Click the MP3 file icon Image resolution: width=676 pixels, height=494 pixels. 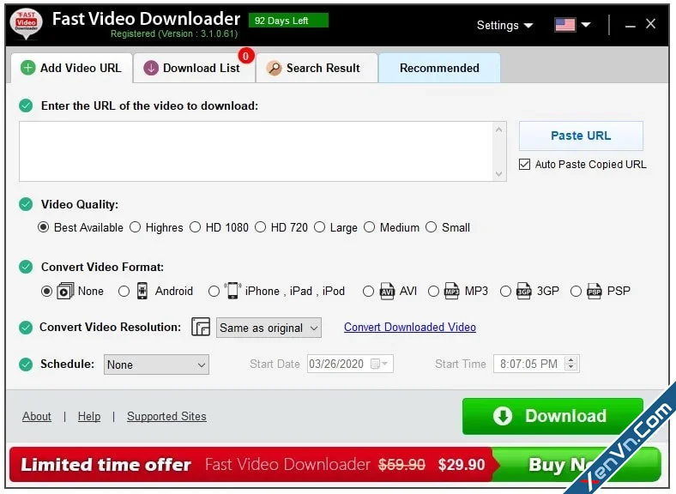pyautogui.click(x=452, y=291)
